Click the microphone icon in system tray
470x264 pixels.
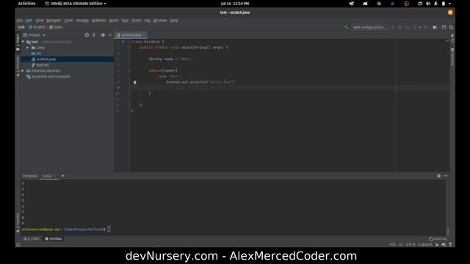(435, 4)
